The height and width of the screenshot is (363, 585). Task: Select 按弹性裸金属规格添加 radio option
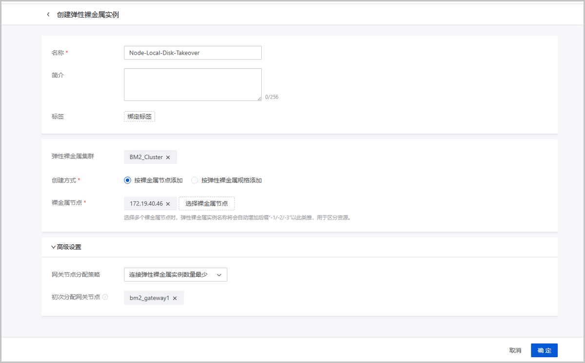click(195, 180)
